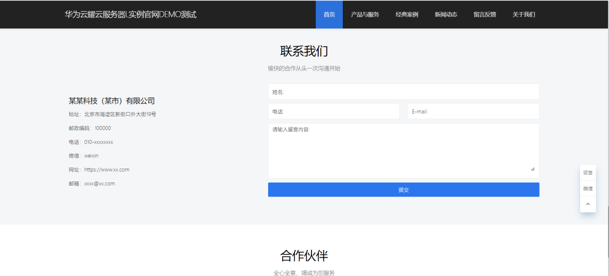Click the site title 华为云耀云服务器L实例官网DEMO测试
The width and height of the screenshot is (609, 276).
(x=130, y=14)
